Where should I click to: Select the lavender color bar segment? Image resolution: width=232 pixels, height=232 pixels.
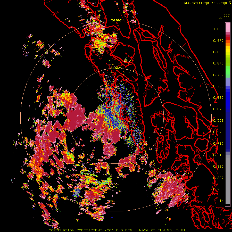(x=228, y=82)
